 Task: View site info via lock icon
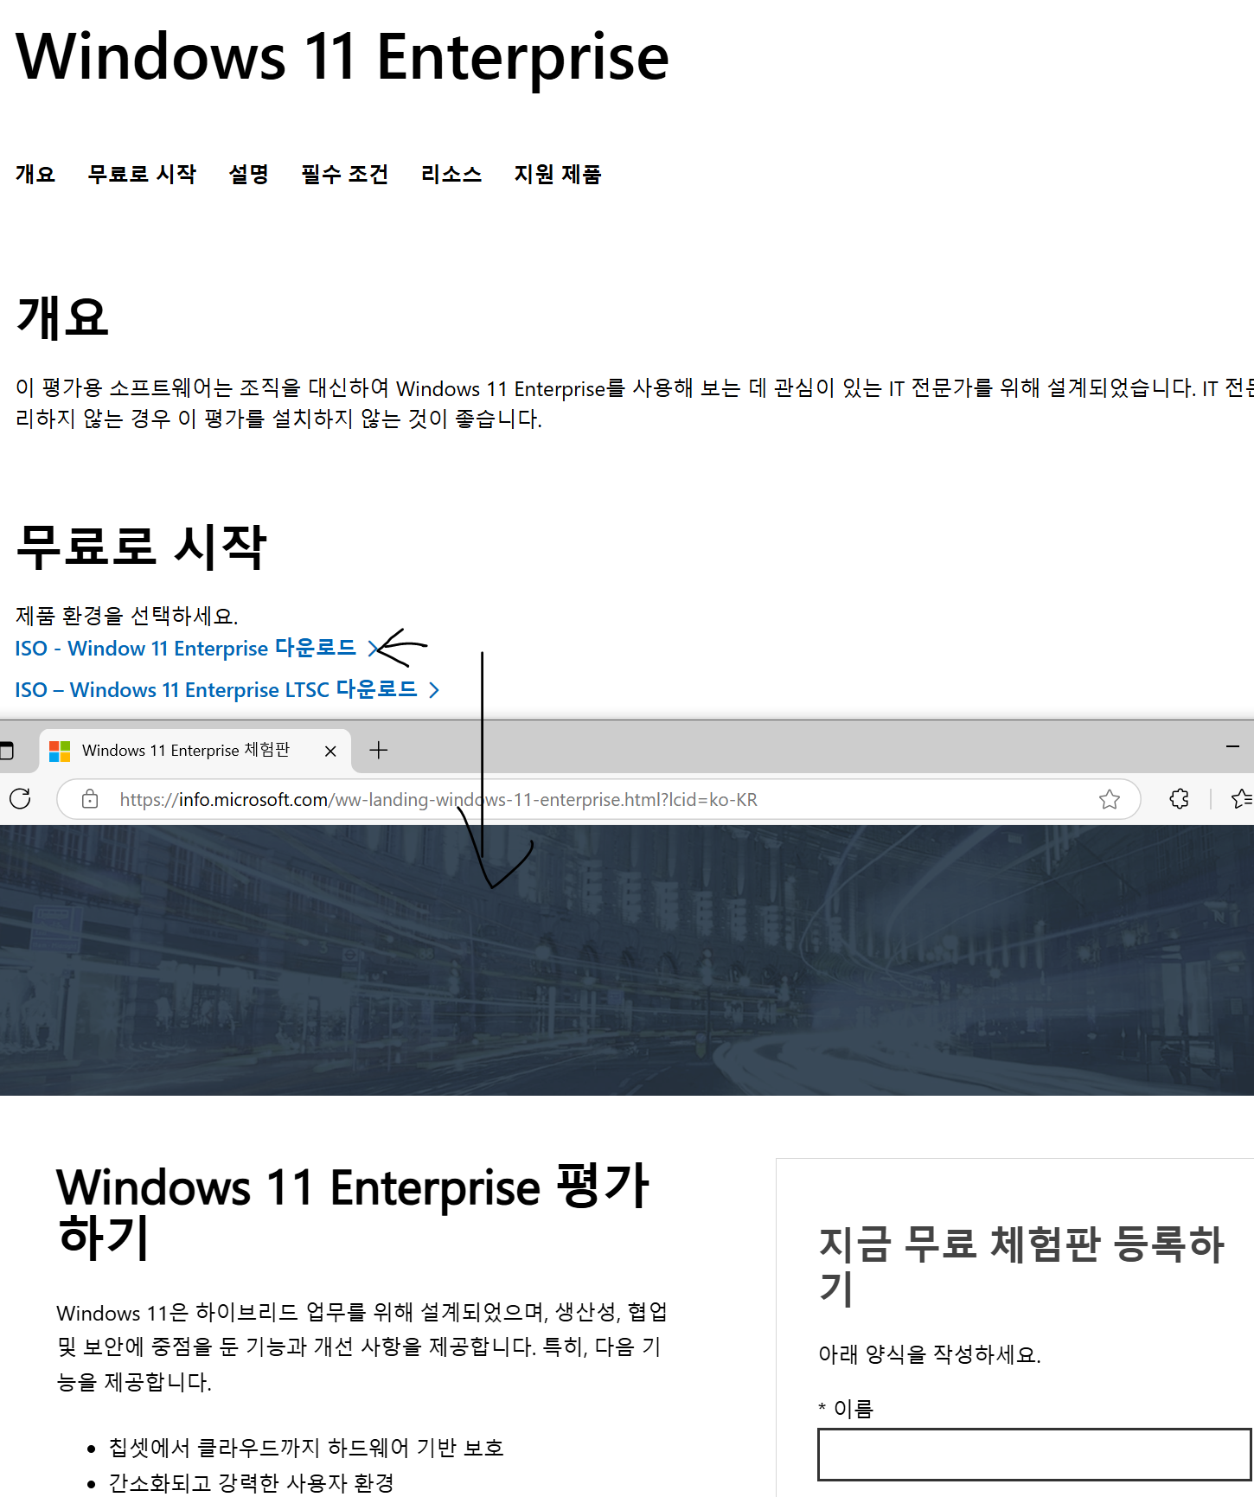click(90, 799)
